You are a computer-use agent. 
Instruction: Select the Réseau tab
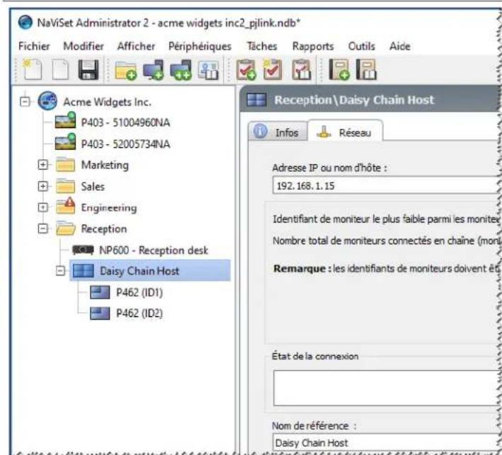point(345,130)
